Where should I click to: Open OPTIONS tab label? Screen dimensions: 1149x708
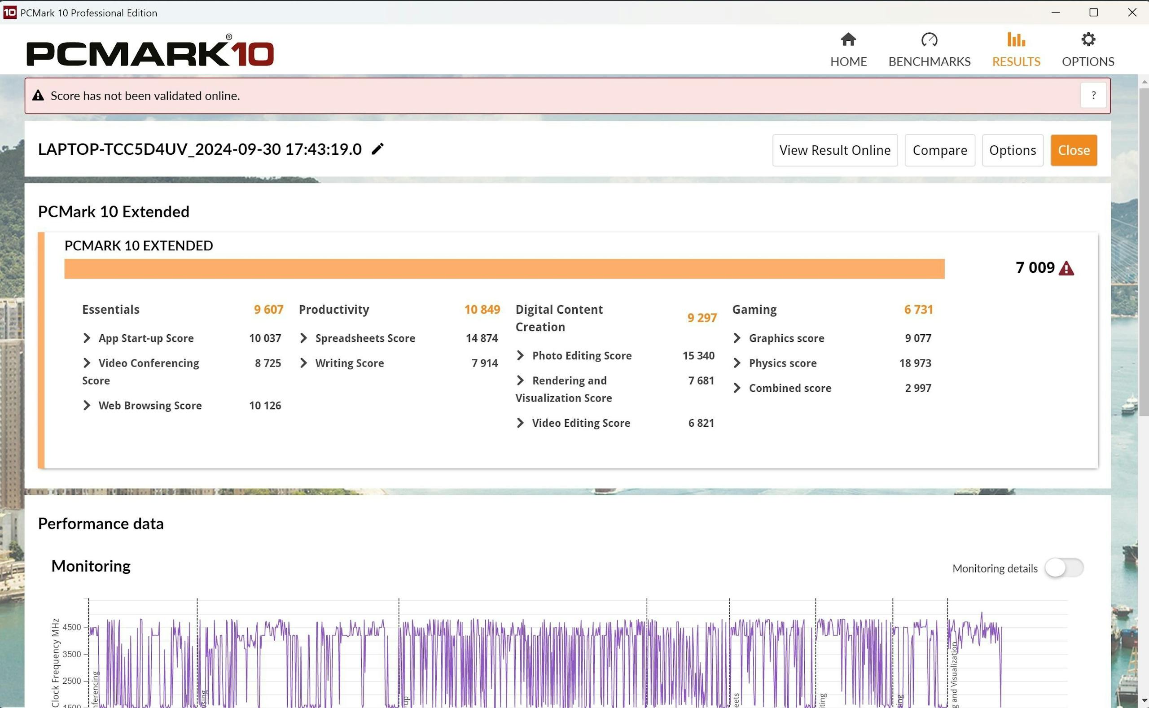coord(1088,61)
